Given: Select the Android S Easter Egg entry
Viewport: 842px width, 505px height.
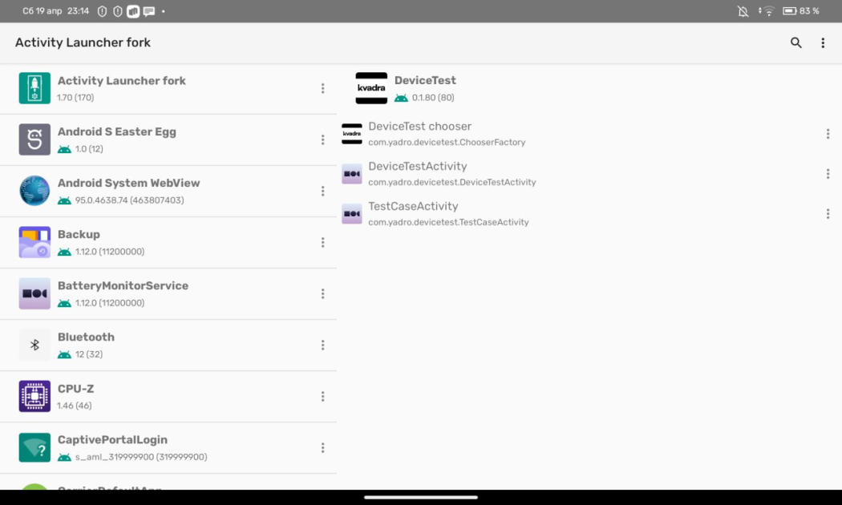Looking at the screenshot, I should tap(168, 139).
